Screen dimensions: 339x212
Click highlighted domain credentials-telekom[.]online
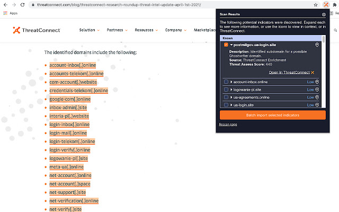[x=79, y=91]
